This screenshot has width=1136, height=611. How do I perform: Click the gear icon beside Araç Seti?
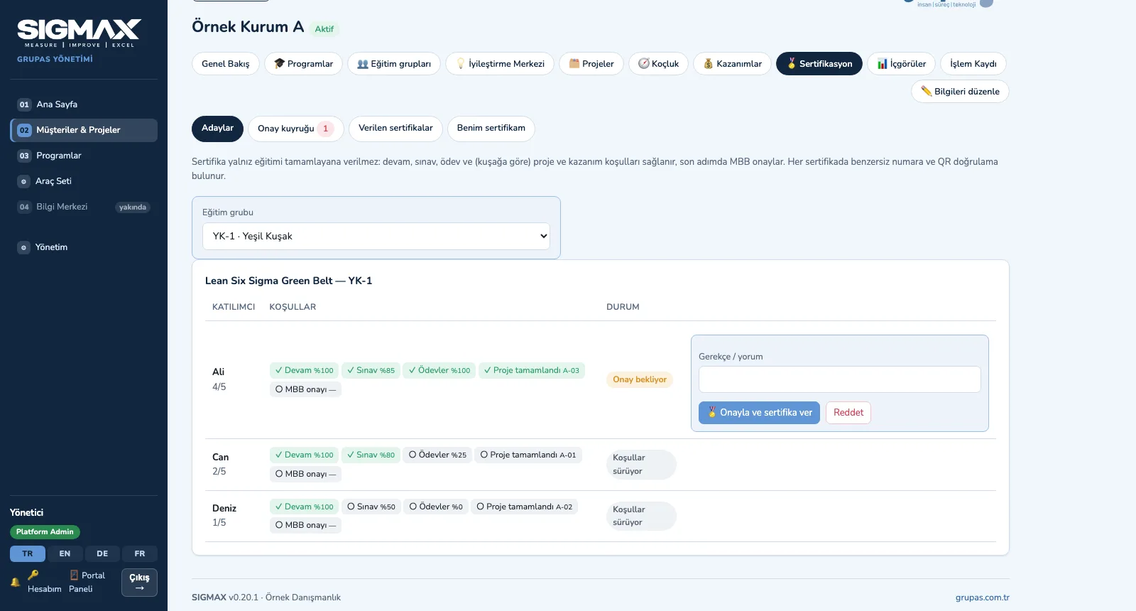coord(23,181)
